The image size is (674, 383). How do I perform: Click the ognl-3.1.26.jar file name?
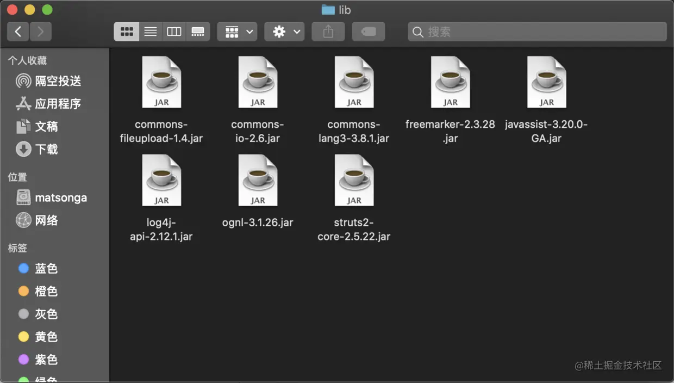tap(258, 222)
